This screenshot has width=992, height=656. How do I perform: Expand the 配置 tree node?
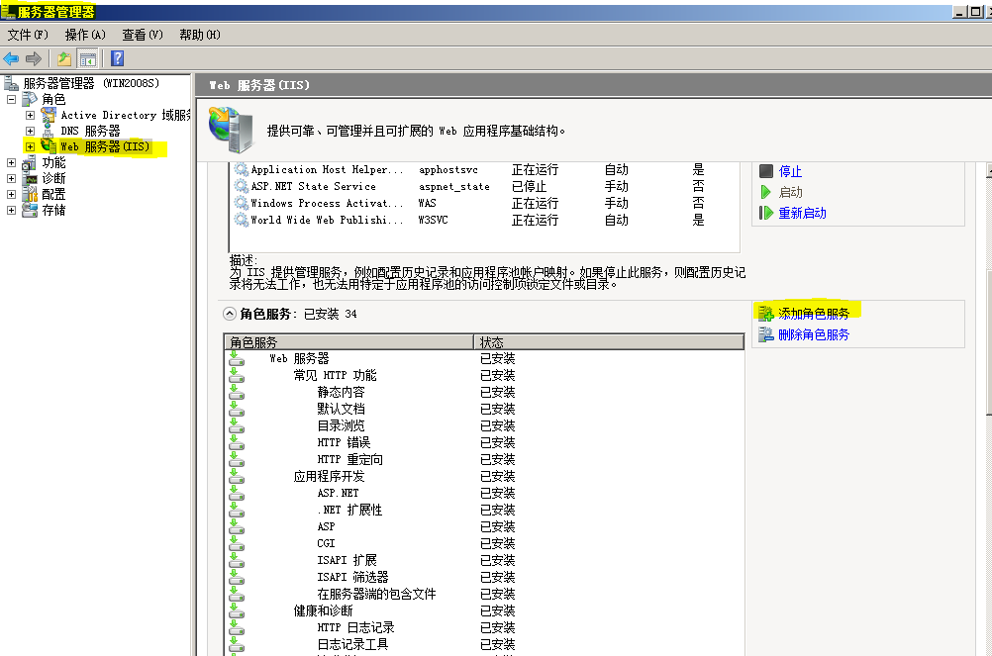click(x=11, y=194)
